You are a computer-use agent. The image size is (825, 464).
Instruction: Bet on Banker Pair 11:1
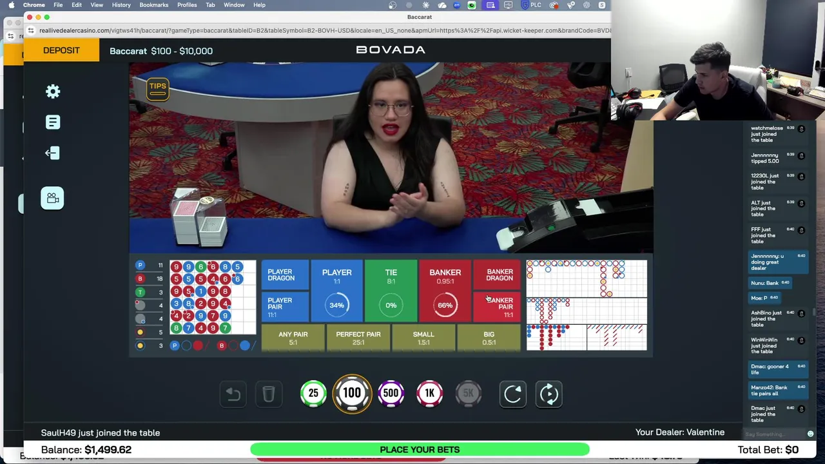point(497,306)
